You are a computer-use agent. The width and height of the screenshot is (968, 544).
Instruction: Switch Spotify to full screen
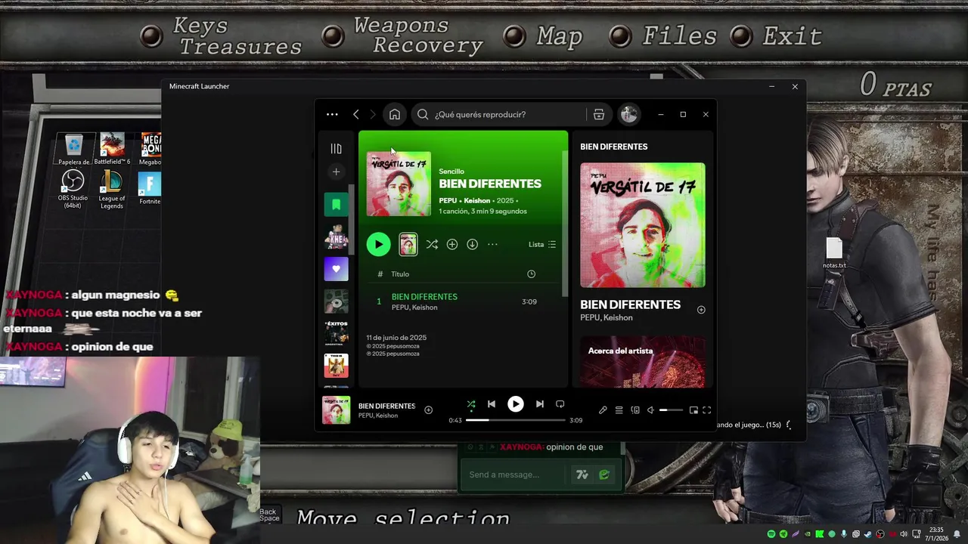(x=706, y=410)
